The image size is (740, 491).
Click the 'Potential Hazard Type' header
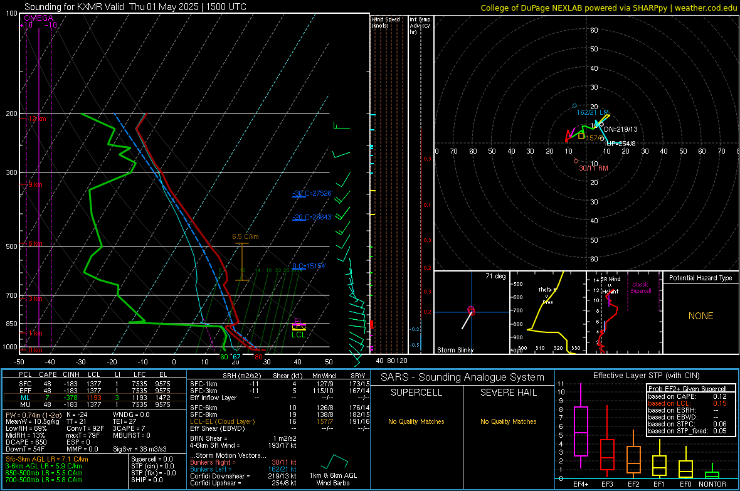(700, 278)
